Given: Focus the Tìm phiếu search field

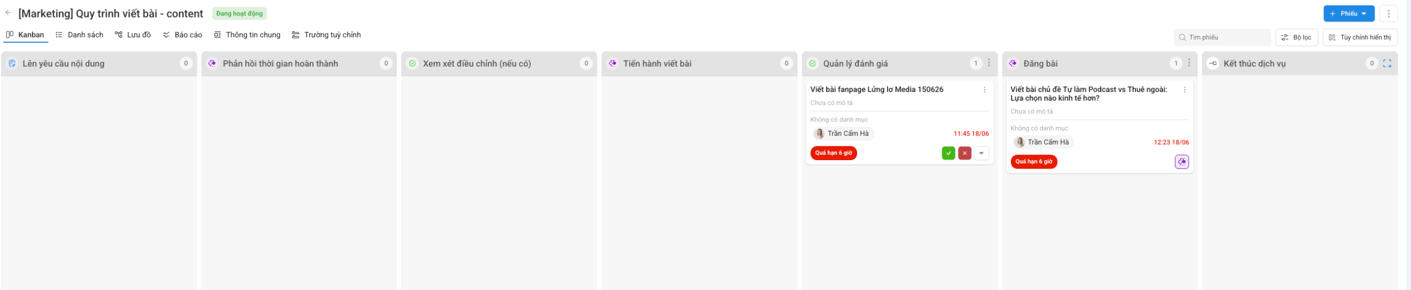Looking at the screenshot, I should tap(1222, 37).
